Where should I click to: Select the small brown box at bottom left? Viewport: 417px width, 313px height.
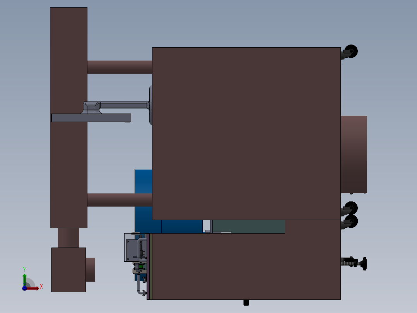(68, 270)
